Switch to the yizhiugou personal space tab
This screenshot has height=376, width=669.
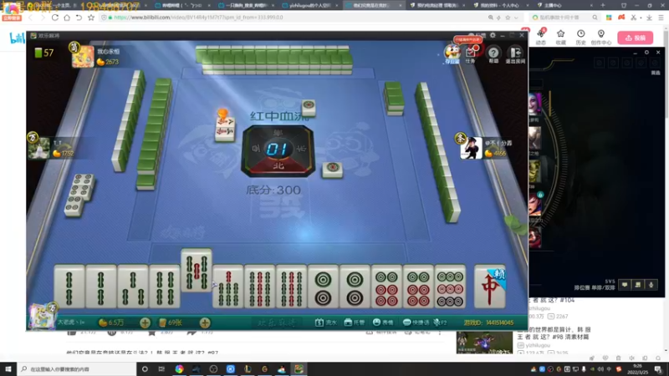point(310,5)
